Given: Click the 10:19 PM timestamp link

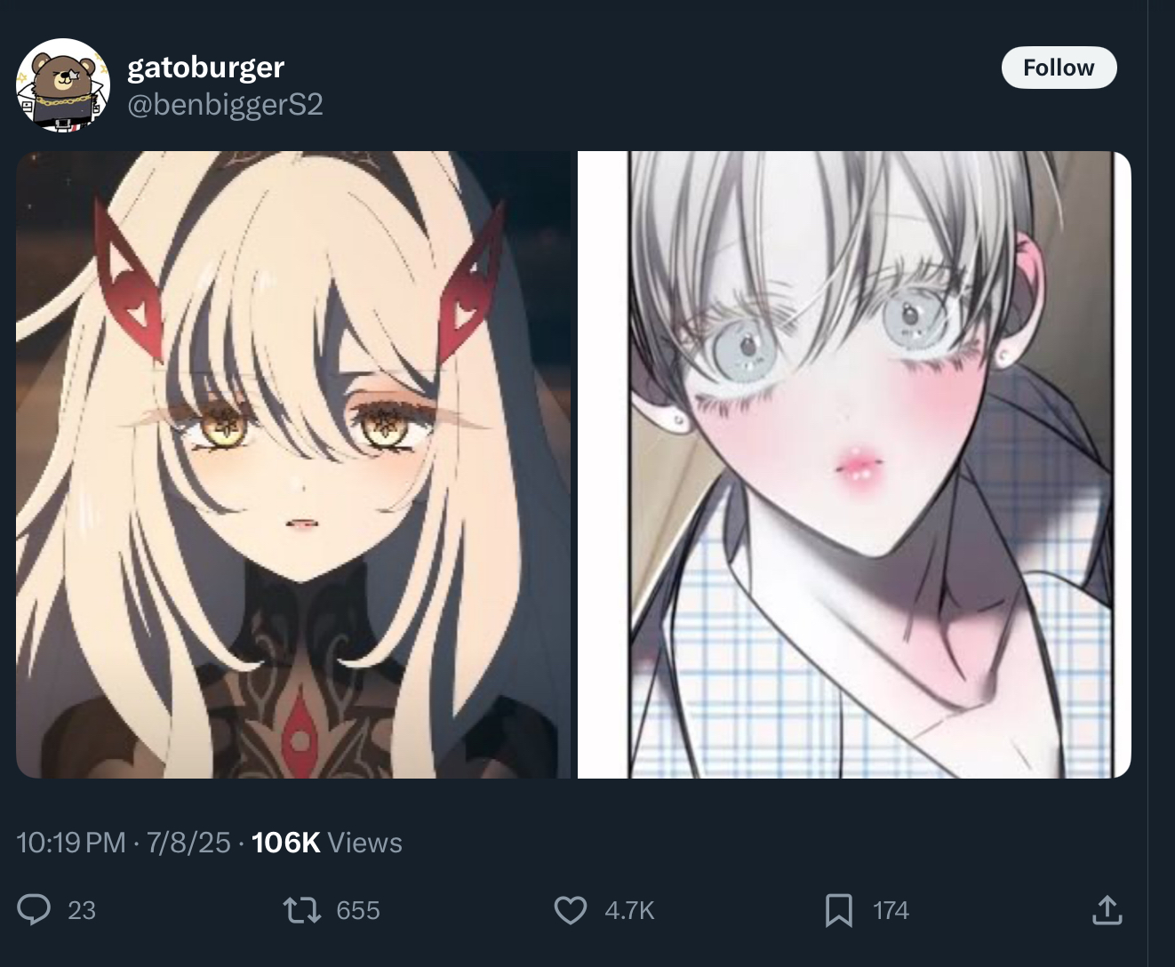Looking at the screenshot, I should click(x=71, y=843).
